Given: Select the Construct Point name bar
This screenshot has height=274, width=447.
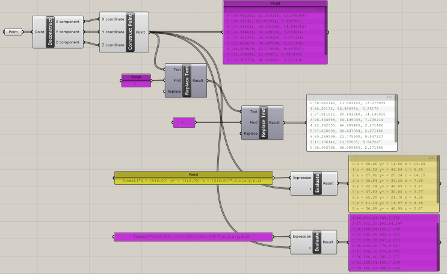Looking at the screenshot, I should pos(131,32).
